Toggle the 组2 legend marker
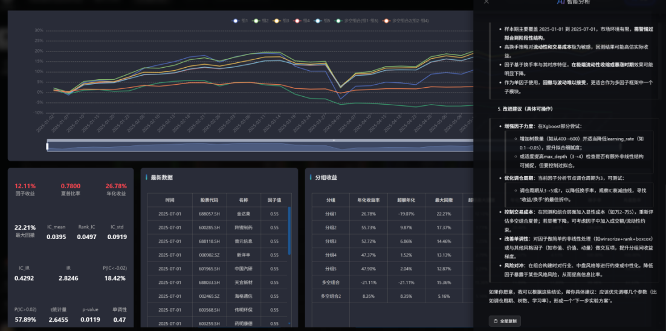666x331 pixels. coord(257,21)
